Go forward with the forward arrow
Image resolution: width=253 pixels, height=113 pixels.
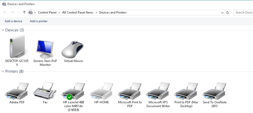click(x=12, y=12)
